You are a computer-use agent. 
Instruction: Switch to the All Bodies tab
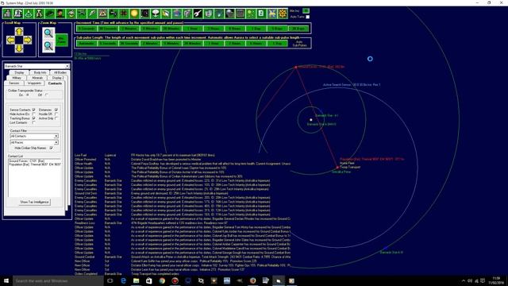click(60, 72)
